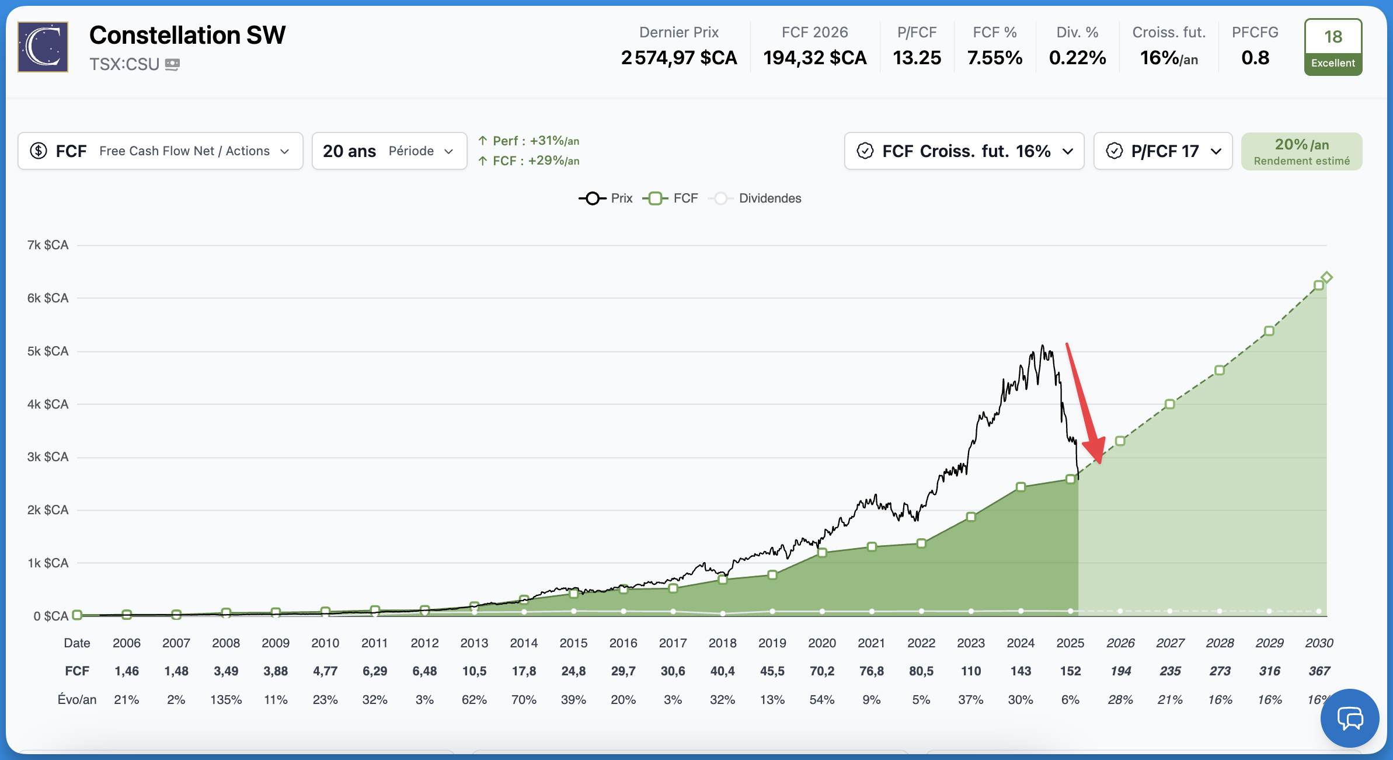Click the 2030 diamond projection marker
This screenshot has height=760, width=1393.
click(1326, 277)
